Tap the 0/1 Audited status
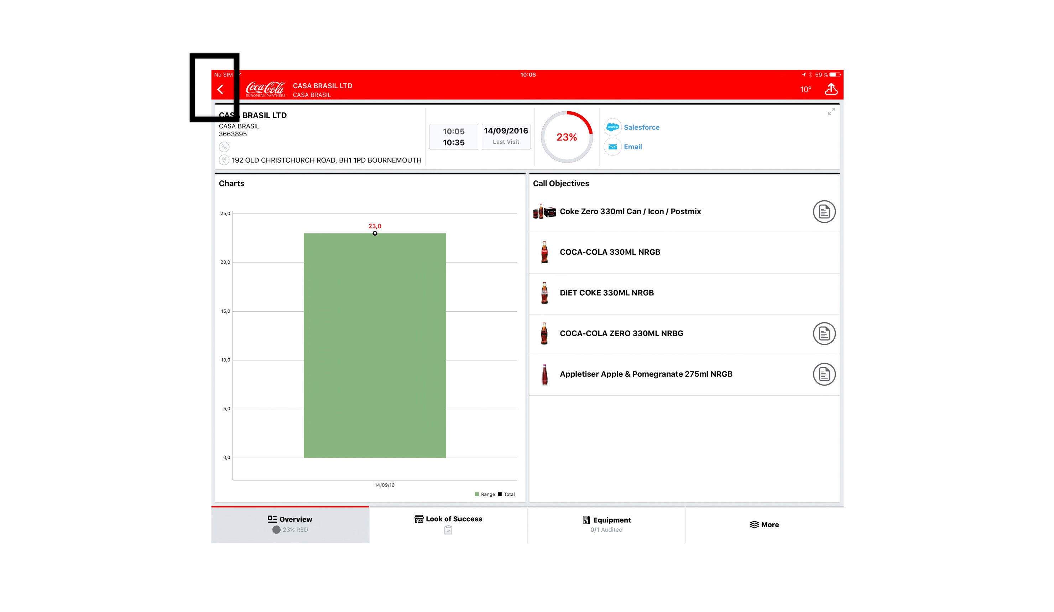This screenshot has width=1054, height=612. point(606,530)
